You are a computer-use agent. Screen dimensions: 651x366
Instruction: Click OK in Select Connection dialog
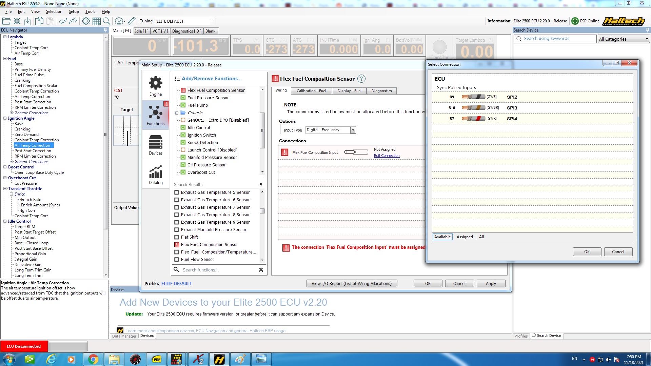pos(587,252)
